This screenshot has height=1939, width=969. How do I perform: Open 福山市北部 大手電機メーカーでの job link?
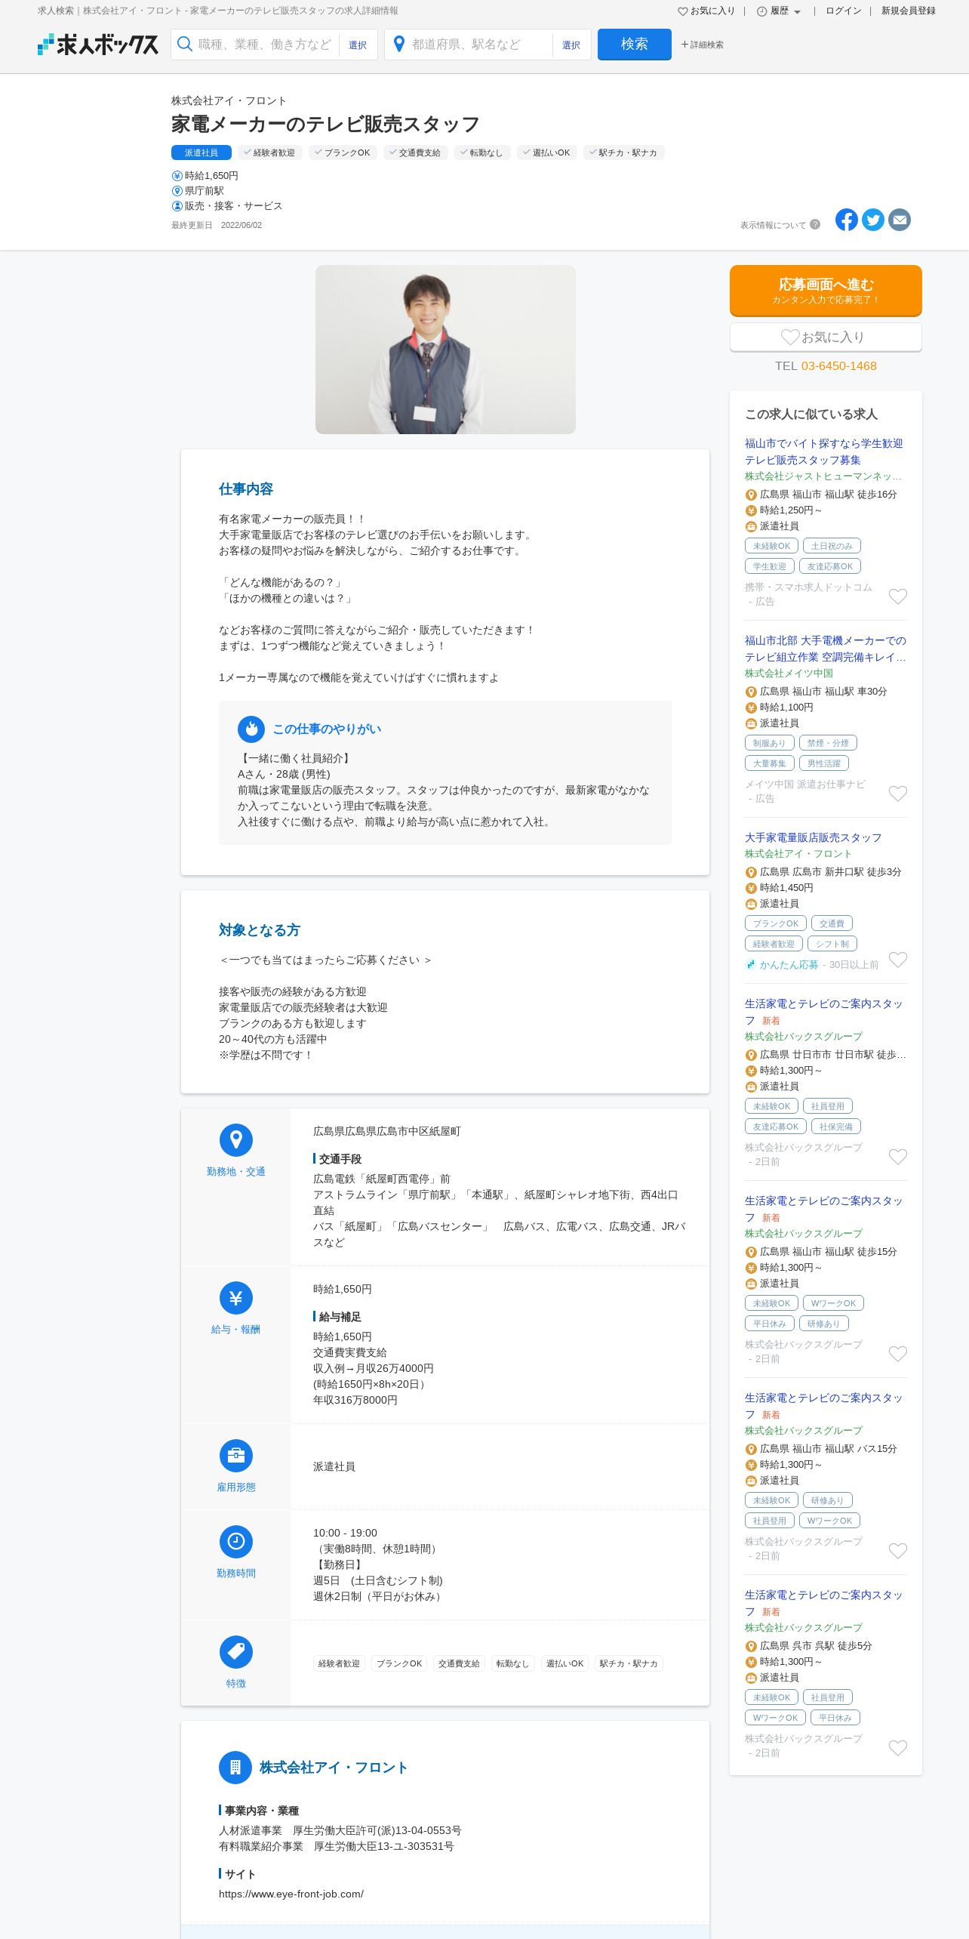coord(825,649)
